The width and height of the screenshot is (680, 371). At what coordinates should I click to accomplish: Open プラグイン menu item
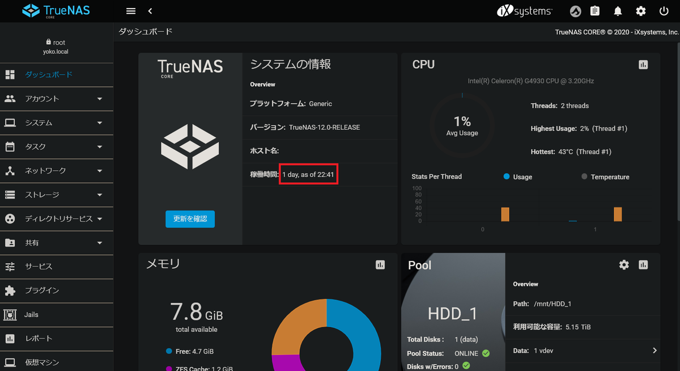click(57, 290)
